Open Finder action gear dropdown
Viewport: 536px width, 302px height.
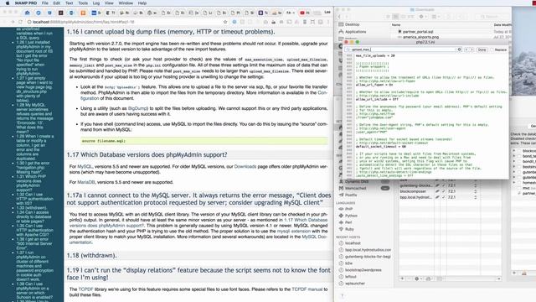(422, 17)
